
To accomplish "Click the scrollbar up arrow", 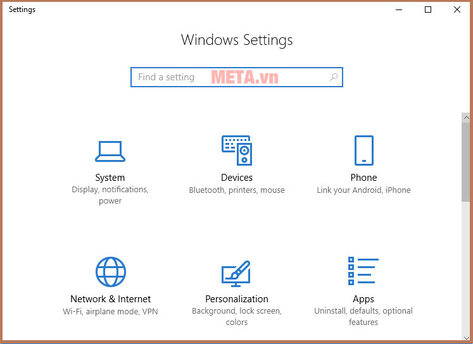I will tap(467, 118).
